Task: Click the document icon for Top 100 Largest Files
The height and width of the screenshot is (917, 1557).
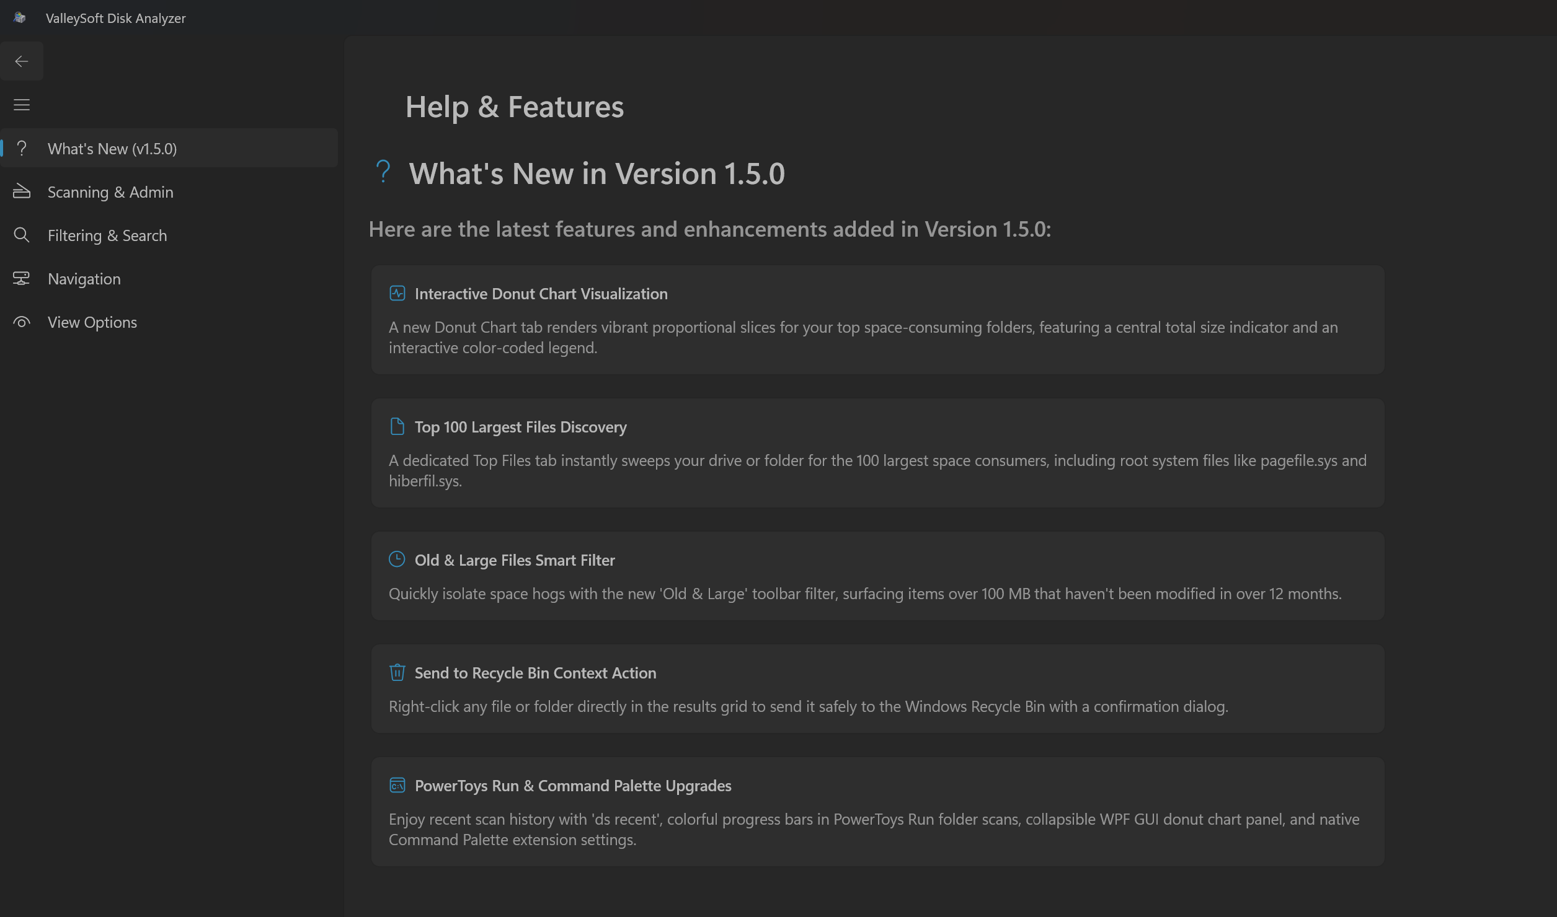Action: (397, 426)
